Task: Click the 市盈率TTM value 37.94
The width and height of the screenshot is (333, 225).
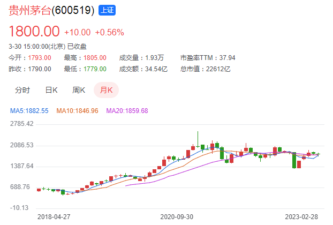Action: pyautogui.click(x=227, y=58)
